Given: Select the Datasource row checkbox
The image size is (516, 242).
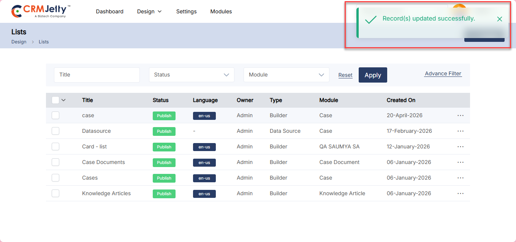Looking at the screenshot, I should click(x=55, y=131).
